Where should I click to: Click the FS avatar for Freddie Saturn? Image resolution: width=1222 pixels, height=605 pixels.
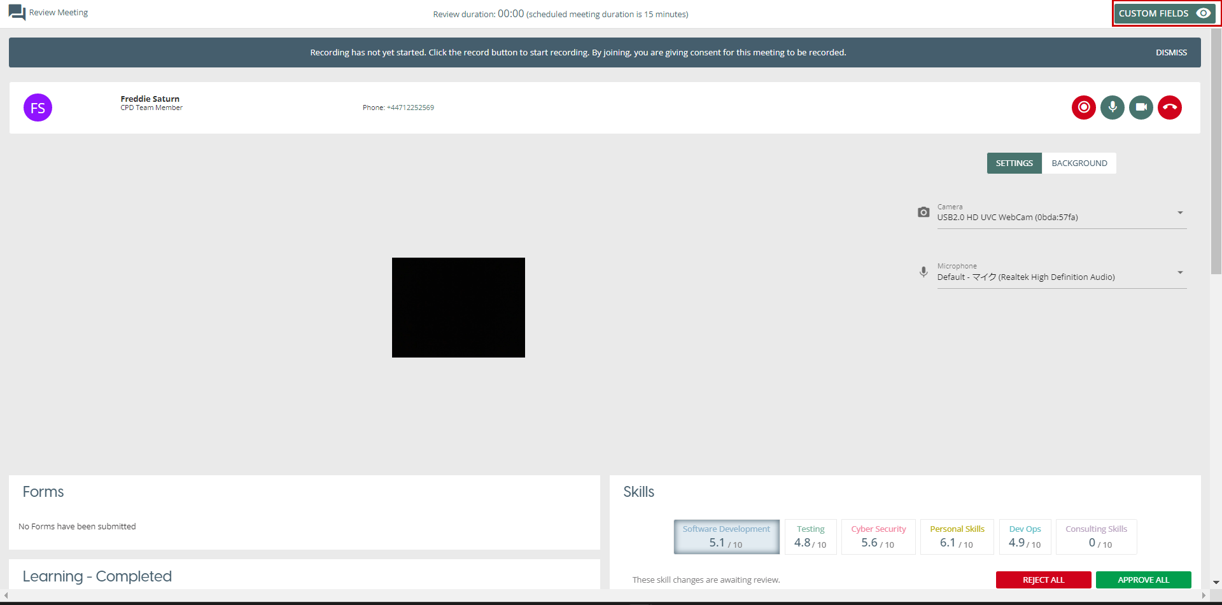(38, 108)
